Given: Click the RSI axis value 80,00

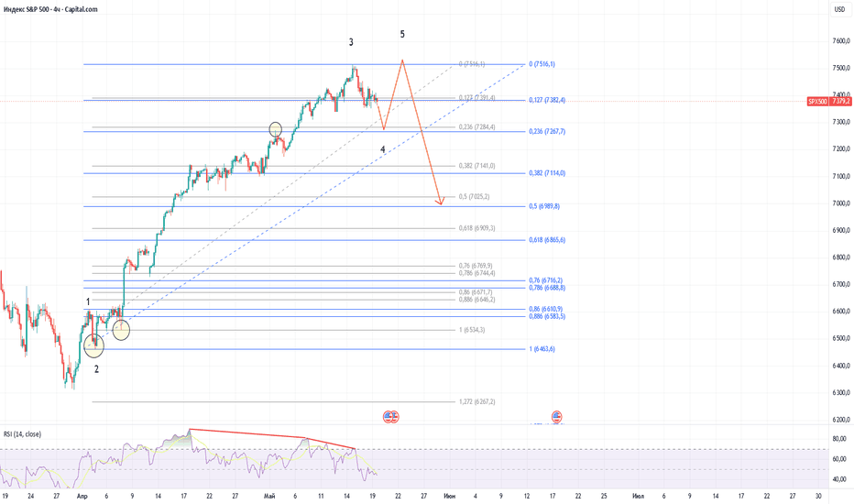Looking at the screenshot, I should (840, 439).
